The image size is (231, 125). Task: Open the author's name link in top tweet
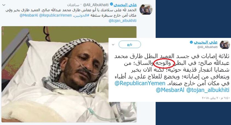[125, 5]
